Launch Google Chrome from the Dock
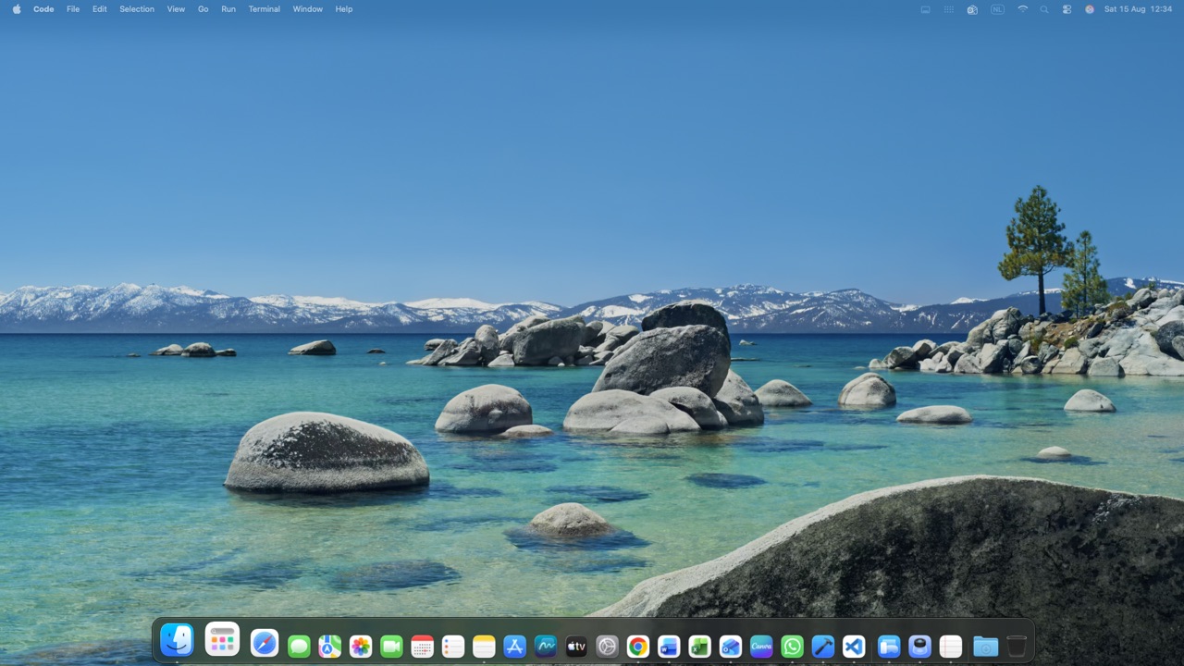 tap(638, 647)
